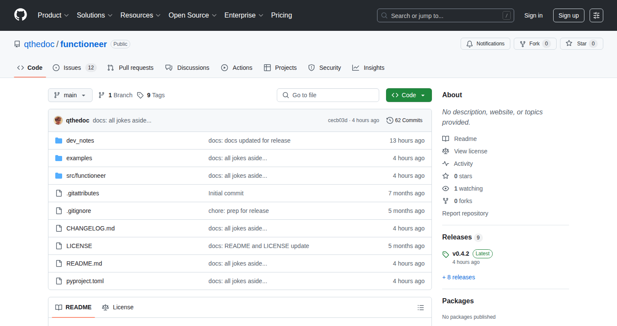Open the green Code dropdown button
Viewport: 617px width, 326px height.
coord(409,95)
